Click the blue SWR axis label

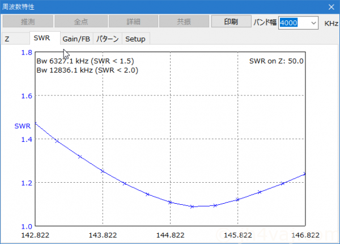[x=23, y=125]
